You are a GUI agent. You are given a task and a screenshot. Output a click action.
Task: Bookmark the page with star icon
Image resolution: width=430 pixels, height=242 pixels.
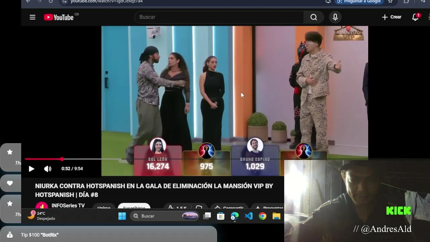pos(390,1)
